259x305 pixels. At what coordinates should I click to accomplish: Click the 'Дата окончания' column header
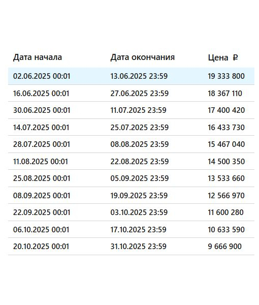[143, 57]
